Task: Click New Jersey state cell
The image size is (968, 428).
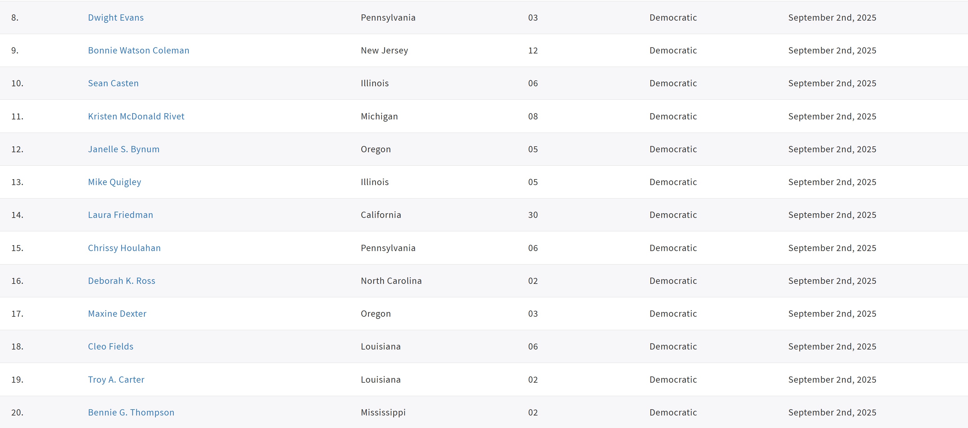Action: coord(384,50)
